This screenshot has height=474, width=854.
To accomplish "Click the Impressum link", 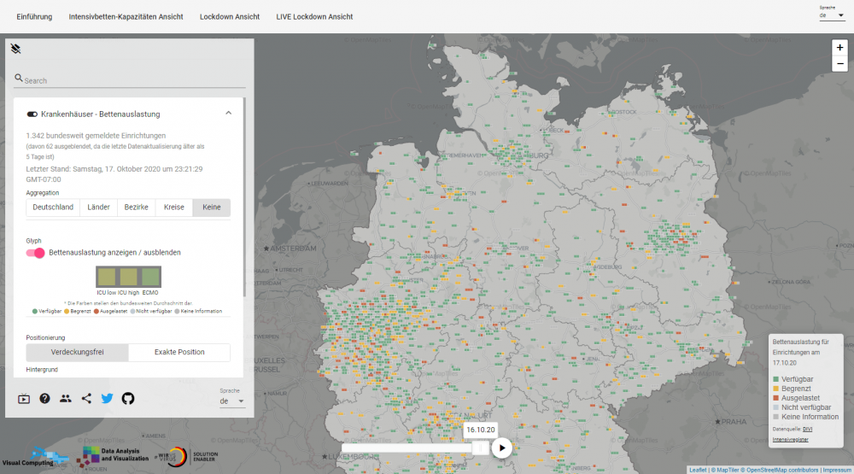I will point(836,470).
